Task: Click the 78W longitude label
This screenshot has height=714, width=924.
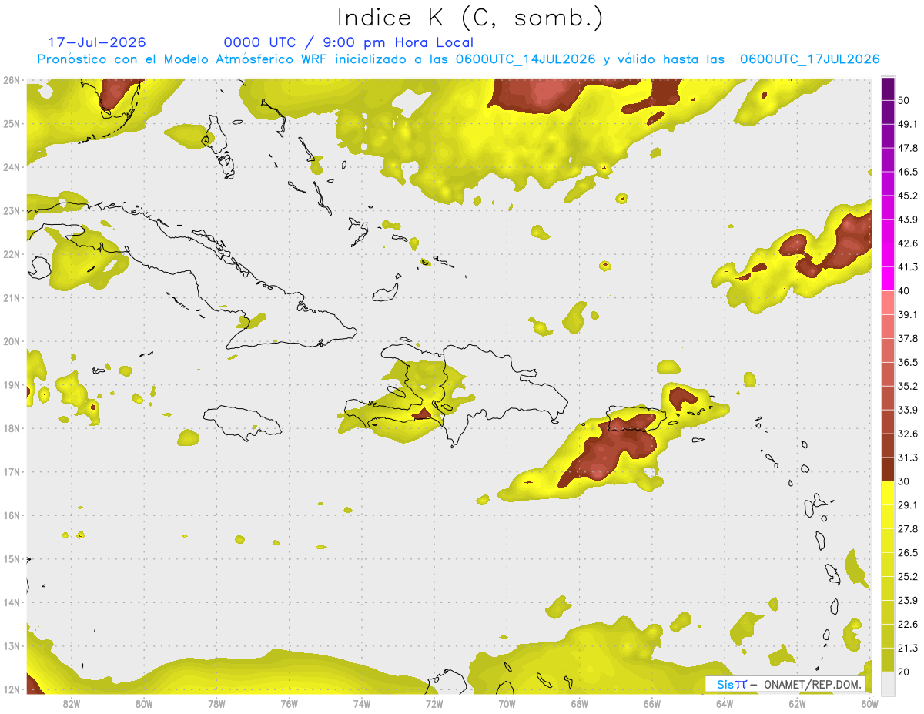Action: 217,703
